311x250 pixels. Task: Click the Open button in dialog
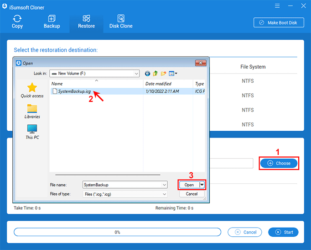point(189,185)
